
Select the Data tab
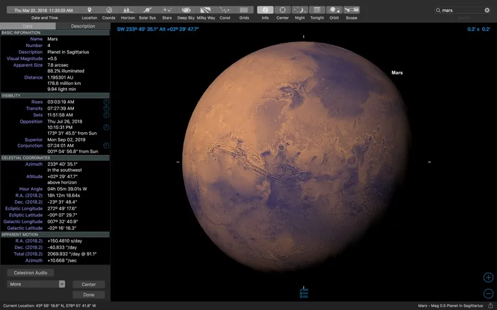click(x=28, y=27)
